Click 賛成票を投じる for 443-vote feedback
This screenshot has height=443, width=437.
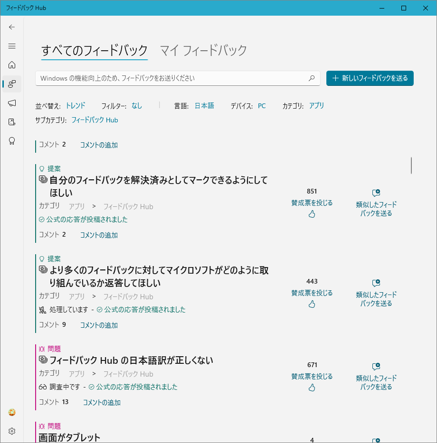coord(312,293)
